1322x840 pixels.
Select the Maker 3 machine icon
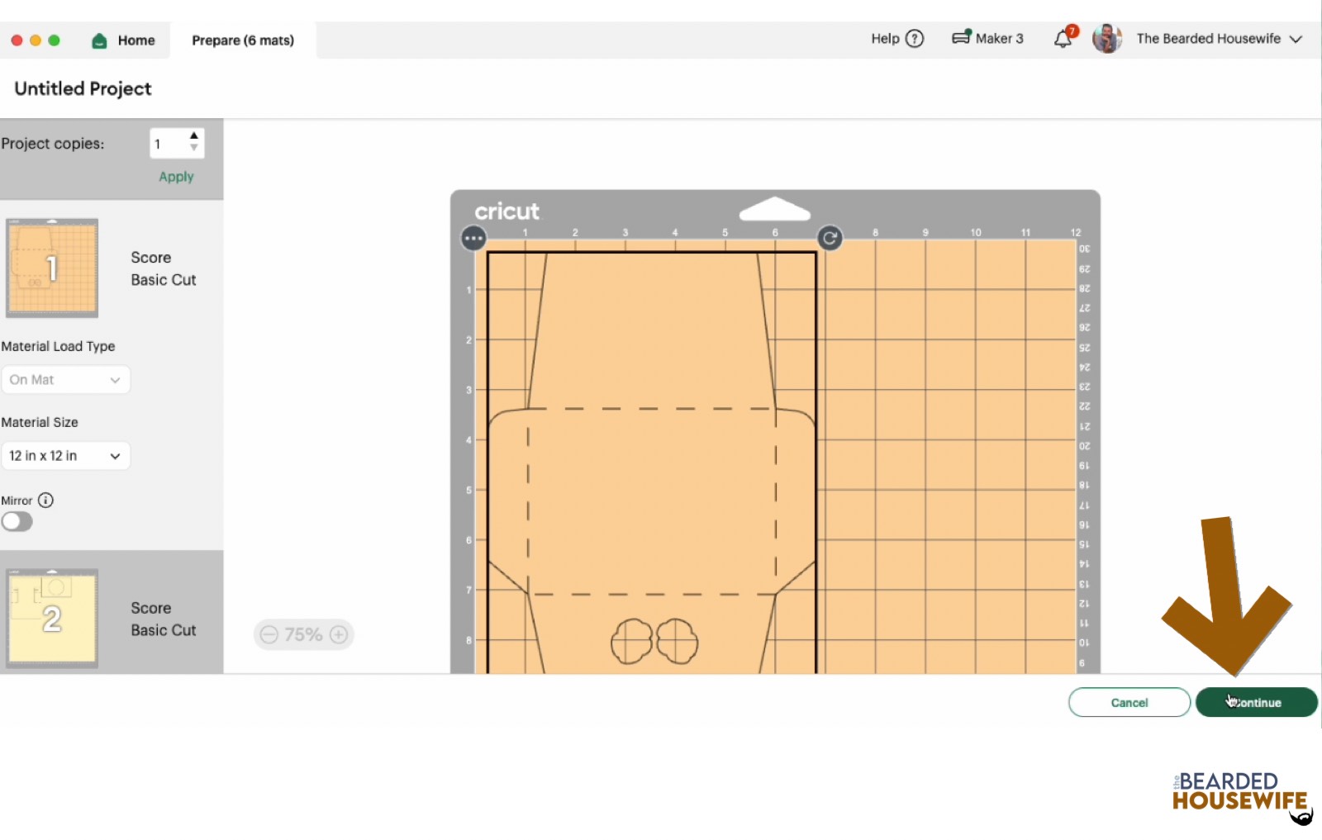[x=961, y=38]
